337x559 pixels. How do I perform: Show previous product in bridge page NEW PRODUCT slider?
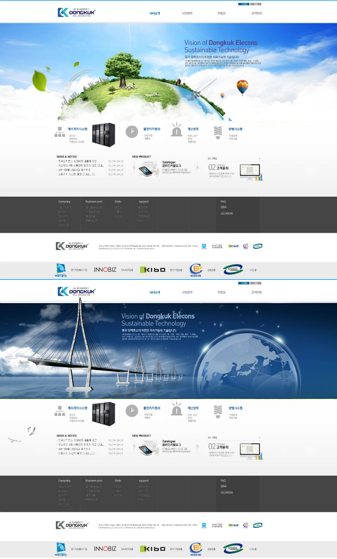134,446
